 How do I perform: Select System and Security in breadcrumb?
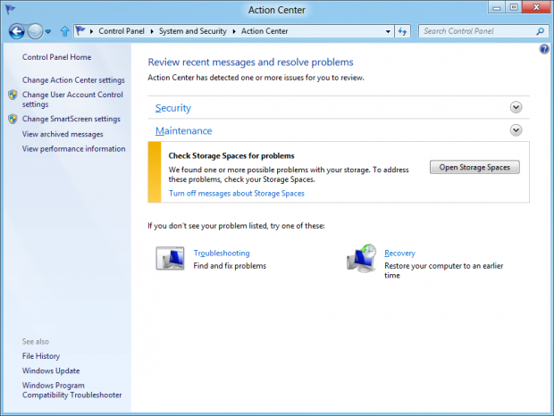194,31
